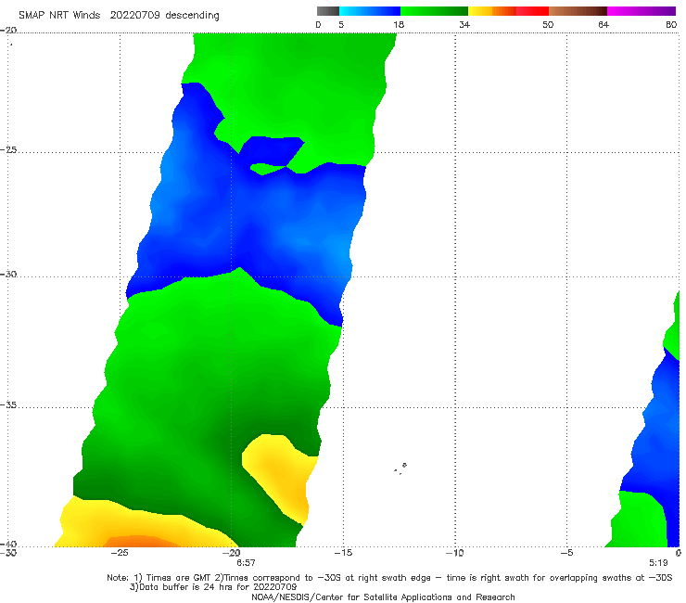Image resolution: width=686 pixels, height=603 pixels.
Task: Click the latitude label '-25' on the left axis
Action: 8,149
